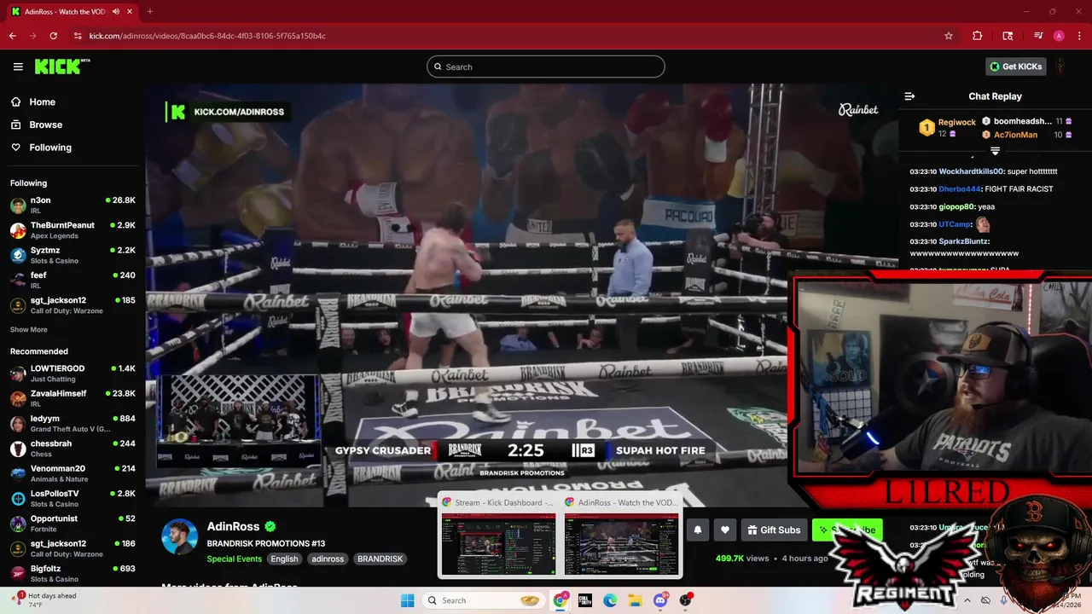Open a new browser tab

150,12
